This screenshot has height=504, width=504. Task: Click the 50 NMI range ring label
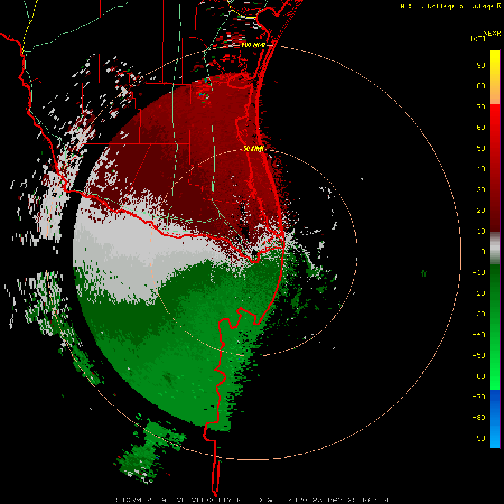click(253, 148)
